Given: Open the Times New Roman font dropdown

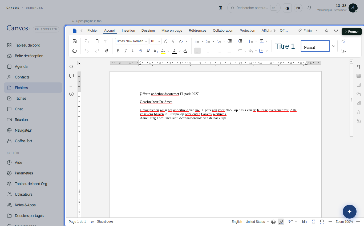Looking at the screenshot, I should coord(132,41).
